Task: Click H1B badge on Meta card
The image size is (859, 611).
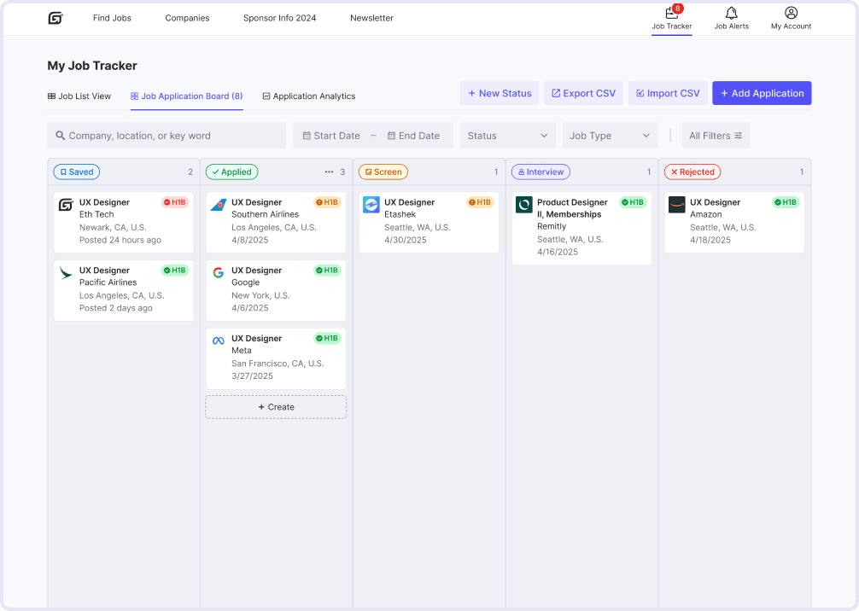Action: pyautogui.click(x=328, y=338)
